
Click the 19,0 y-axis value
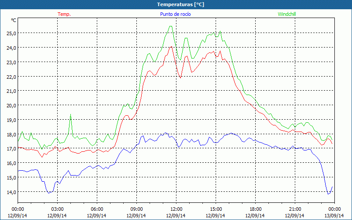coord(11,120)
